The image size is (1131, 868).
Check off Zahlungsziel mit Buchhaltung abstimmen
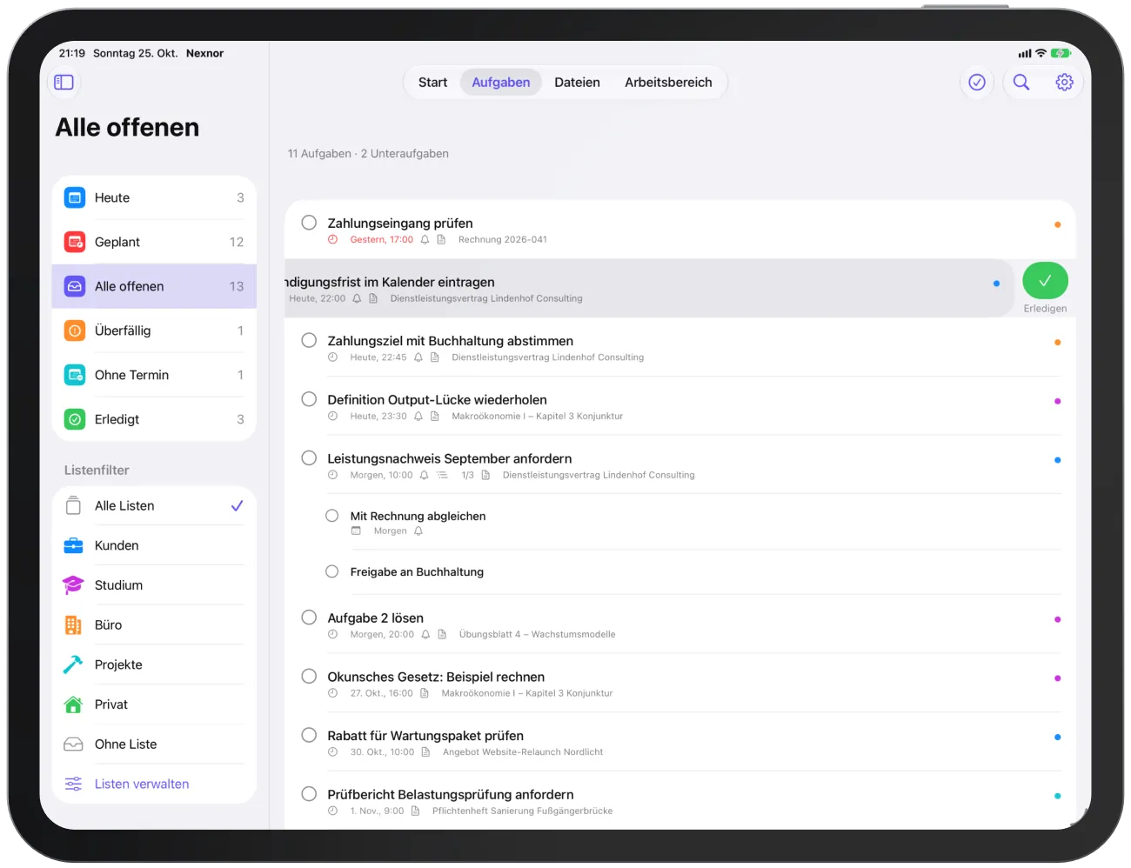pyautogui.click(x=309, y=340)
